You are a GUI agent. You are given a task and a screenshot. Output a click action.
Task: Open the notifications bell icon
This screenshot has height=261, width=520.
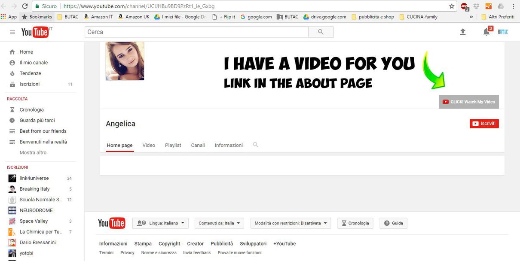point(486,32)
